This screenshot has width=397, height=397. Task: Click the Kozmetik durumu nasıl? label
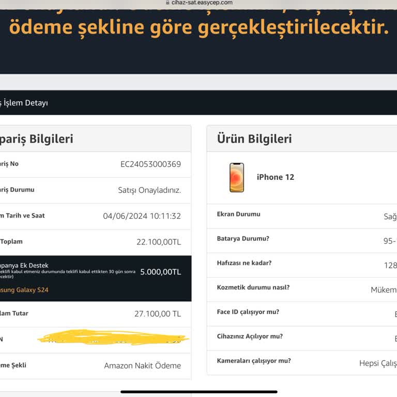click(x=253, y=287)
